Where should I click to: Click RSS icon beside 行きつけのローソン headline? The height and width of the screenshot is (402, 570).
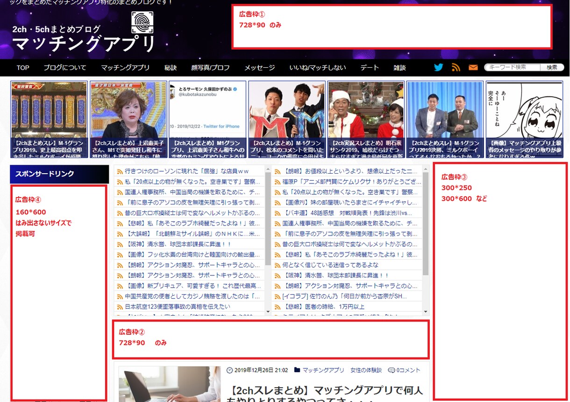point(120,171)
